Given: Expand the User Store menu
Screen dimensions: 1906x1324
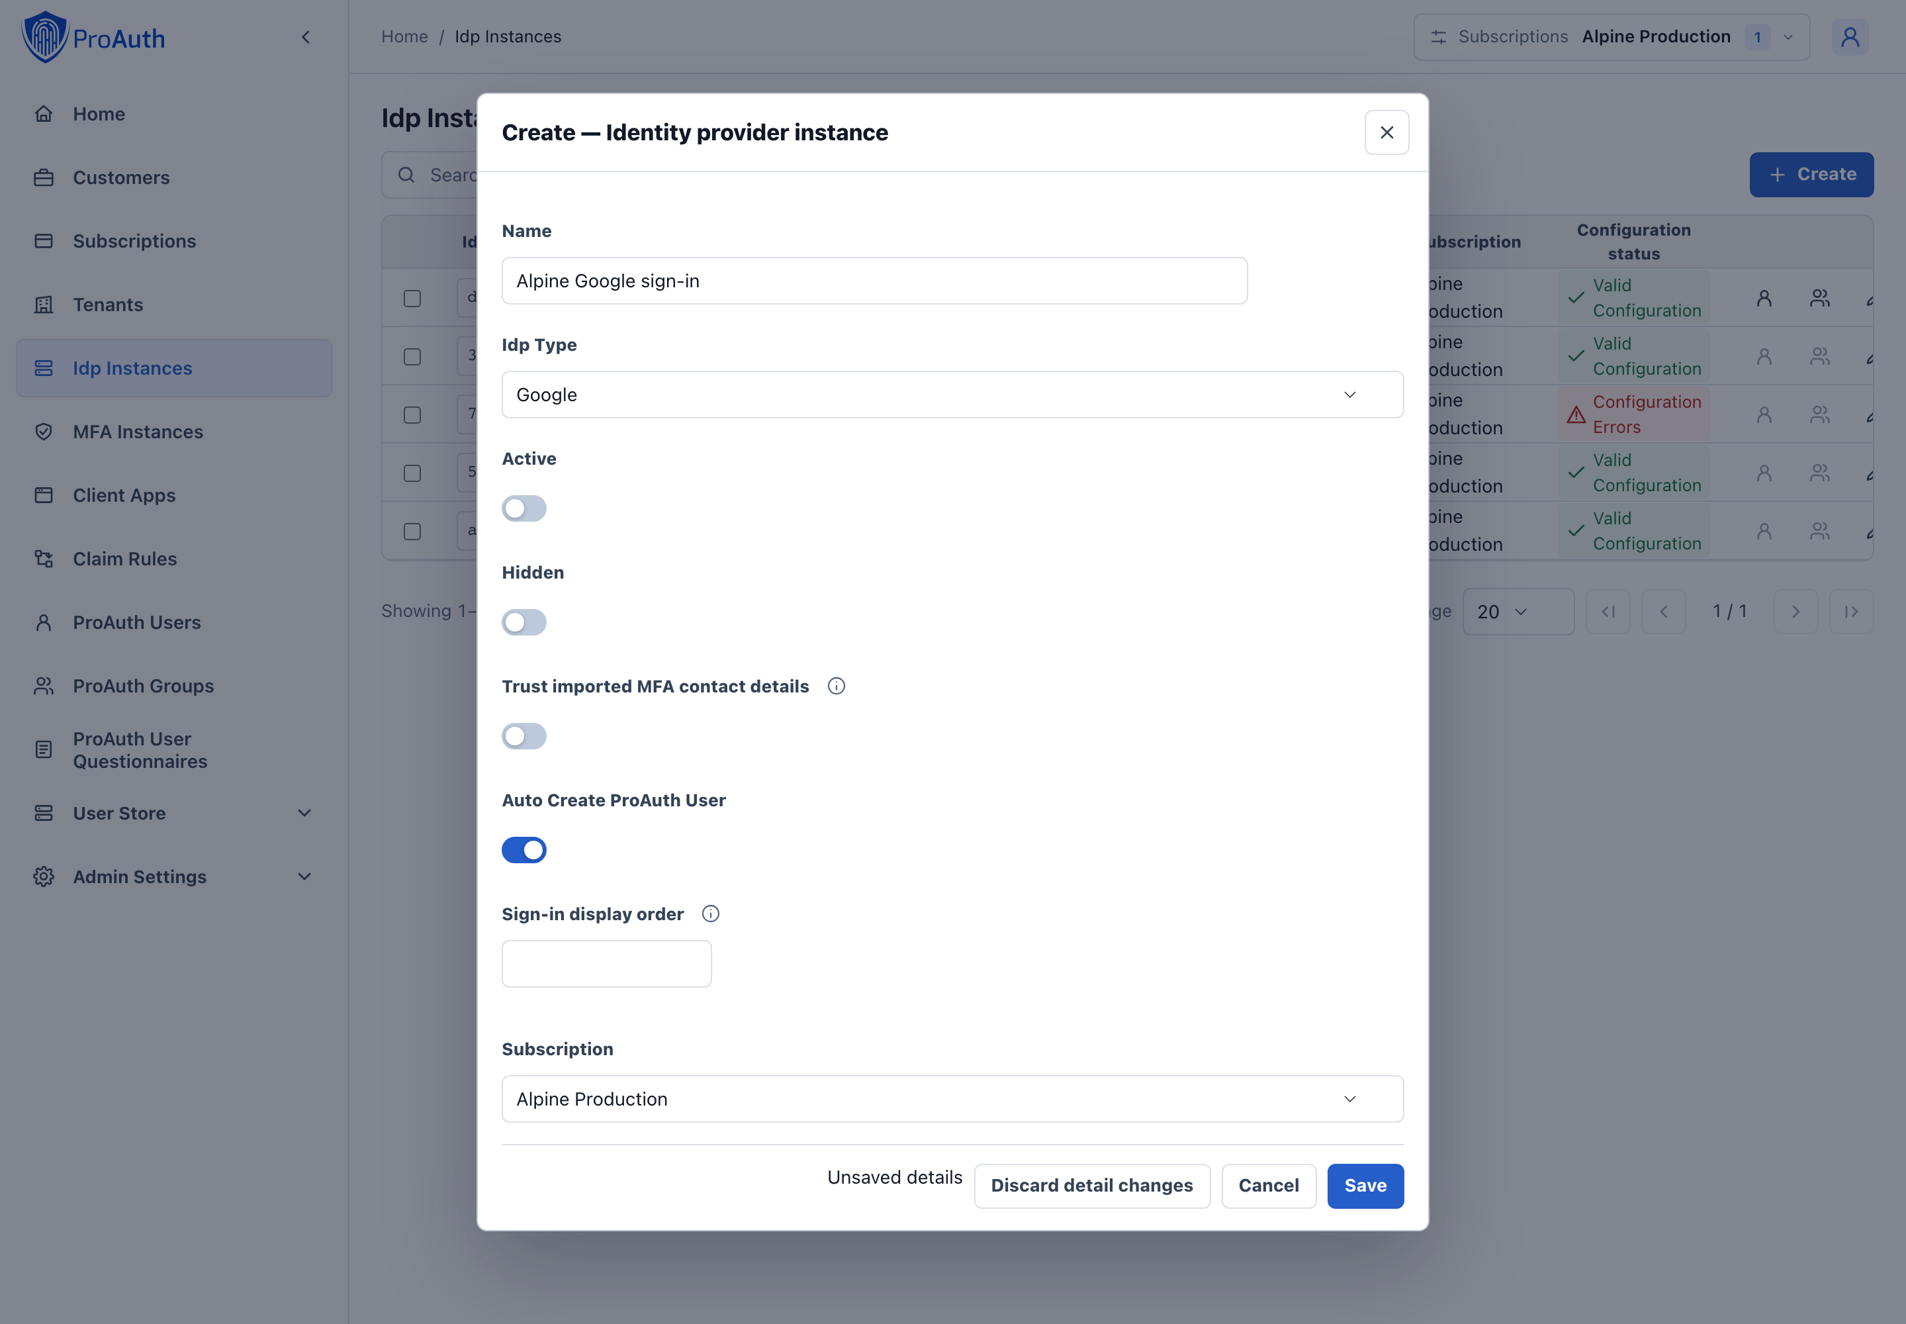Looking at the screenshot, I should tap(173, 813).
